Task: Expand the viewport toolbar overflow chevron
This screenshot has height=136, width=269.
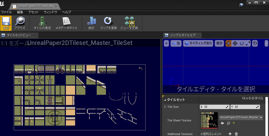Action: (266, 43)
